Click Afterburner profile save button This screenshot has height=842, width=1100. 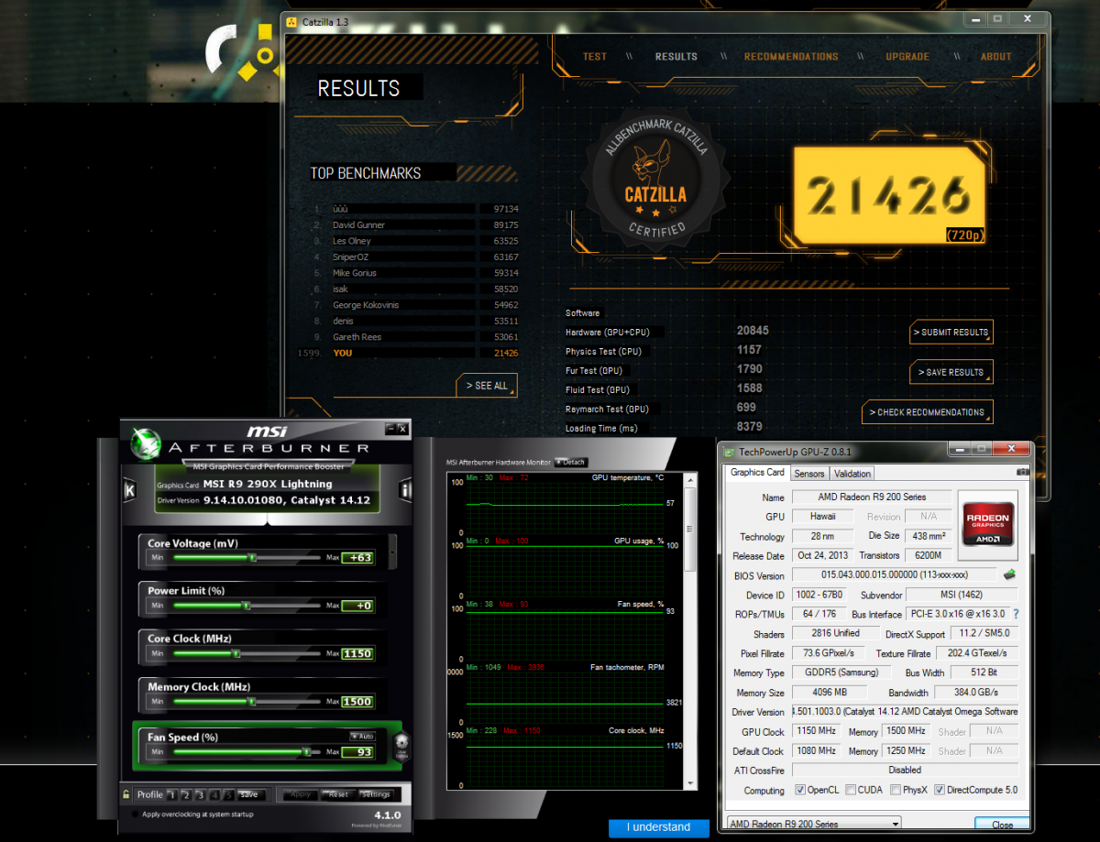click(250, 795)
